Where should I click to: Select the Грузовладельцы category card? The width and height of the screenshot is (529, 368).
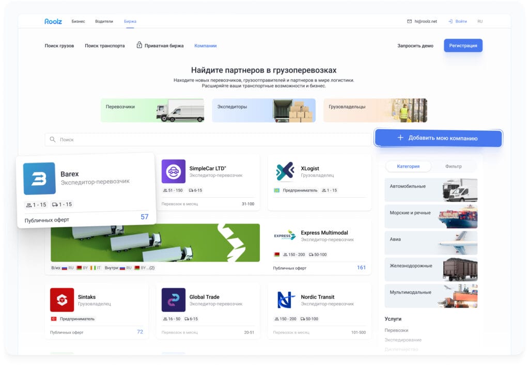click(x=375, y=110)
